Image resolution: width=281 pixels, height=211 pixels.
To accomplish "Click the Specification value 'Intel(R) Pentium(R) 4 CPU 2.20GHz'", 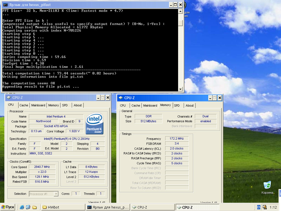I will coord(67,139).
